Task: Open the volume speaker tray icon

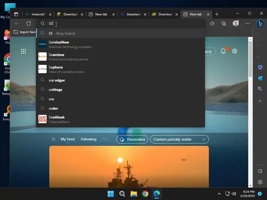Action: click(x=234, y=194)
